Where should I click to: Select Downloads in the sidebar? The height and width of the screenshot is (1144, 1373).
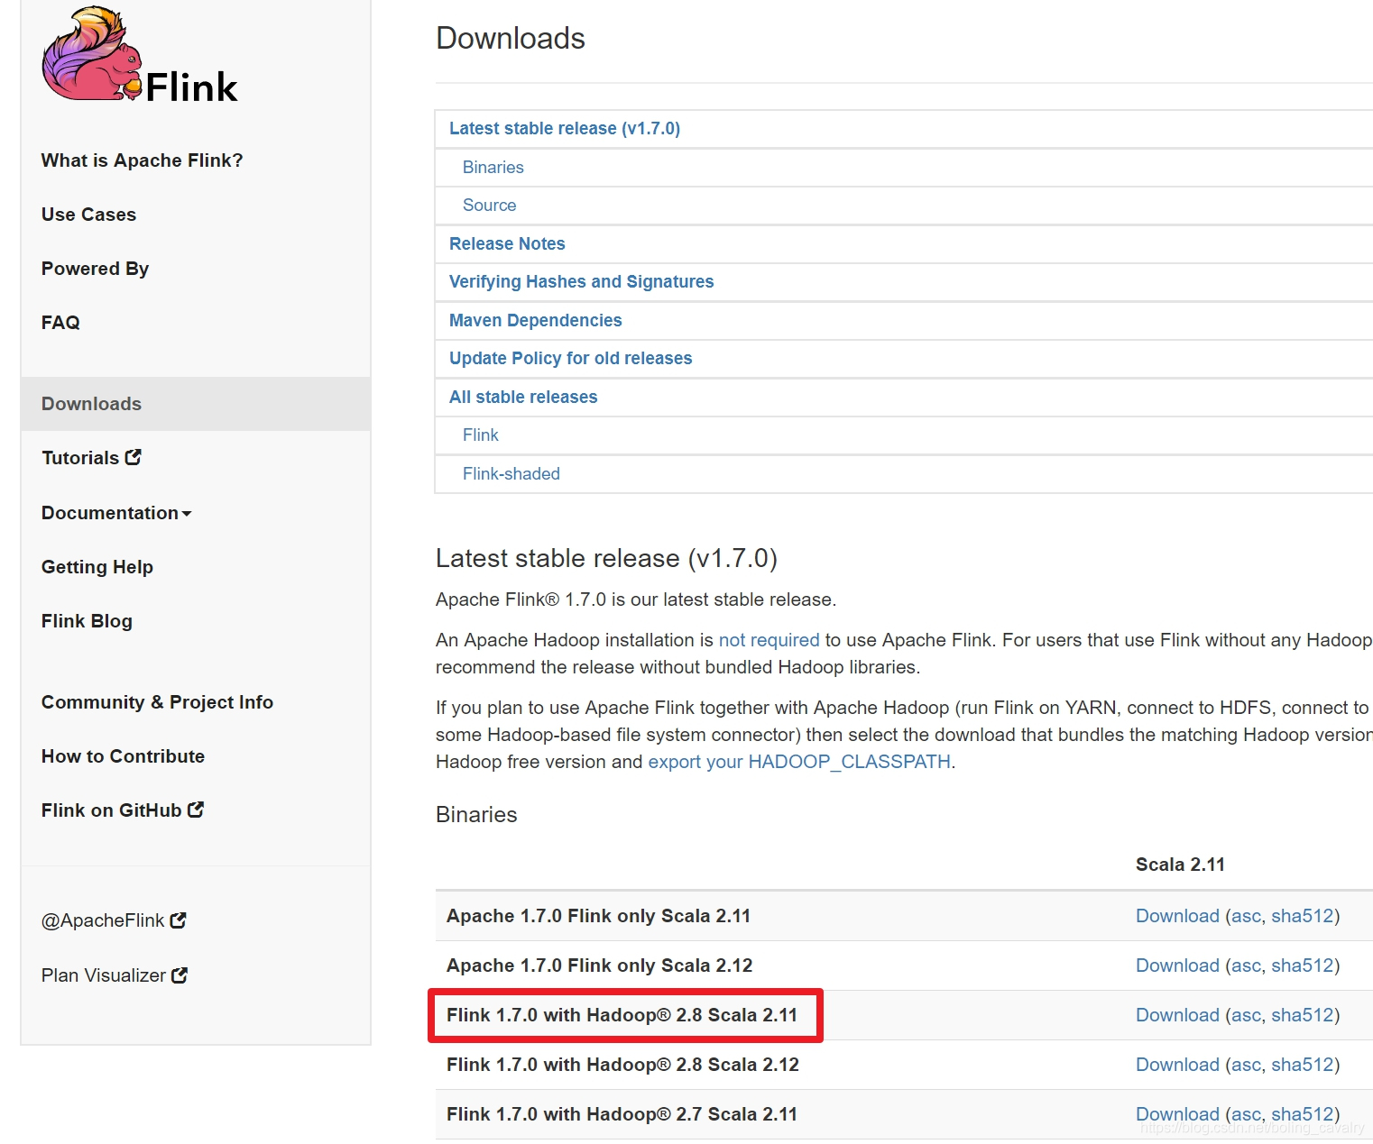pyautogui.click(x=91, y=404)
